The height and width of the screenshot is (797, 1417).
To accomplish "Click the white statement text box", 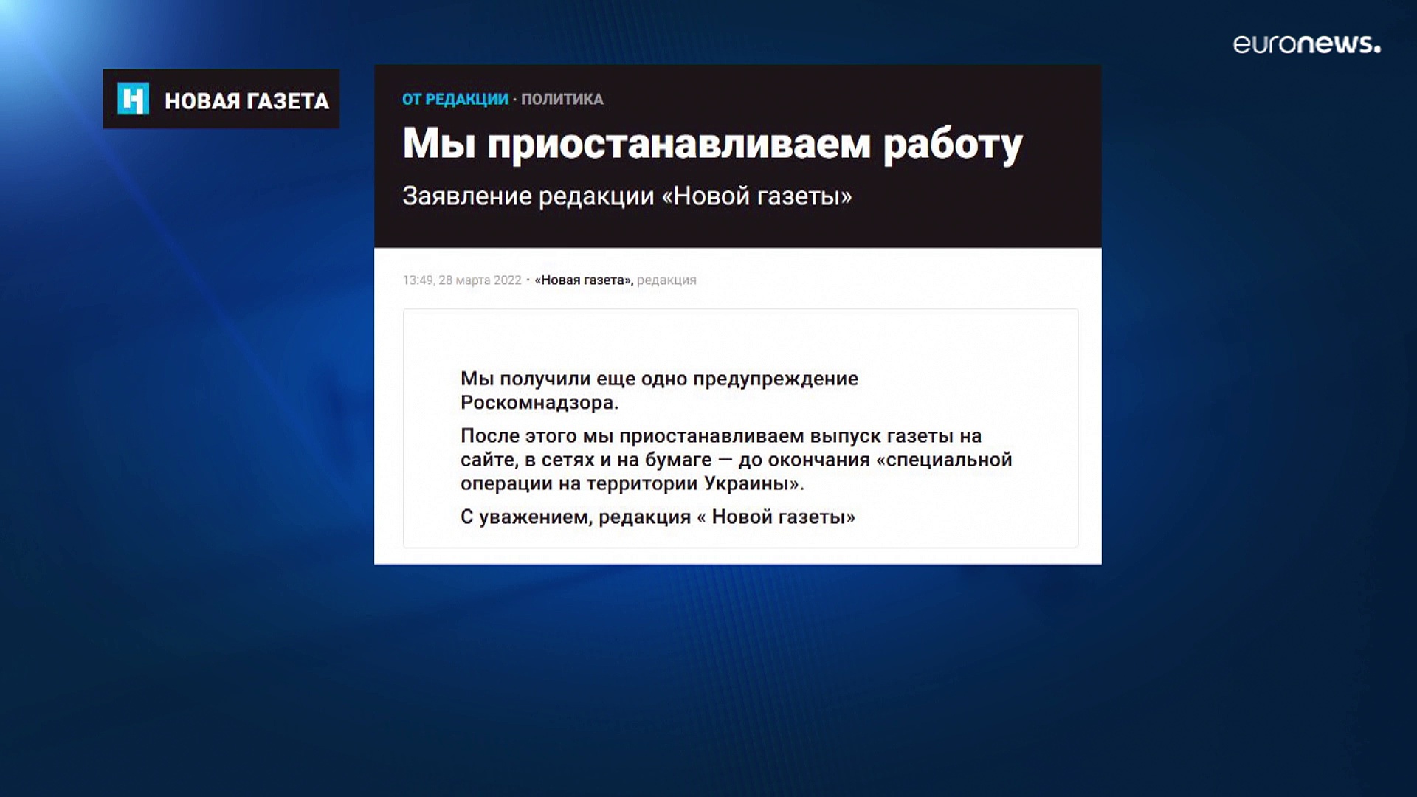I will pos(740,428).
